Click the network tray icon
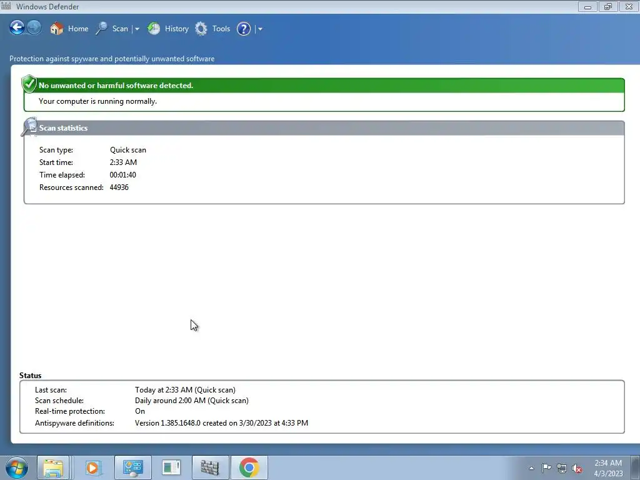The width and height of the screenshot is (640, 480). (x=562, y=468)
